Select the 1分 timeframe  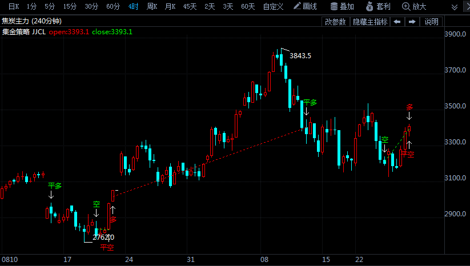31,7
